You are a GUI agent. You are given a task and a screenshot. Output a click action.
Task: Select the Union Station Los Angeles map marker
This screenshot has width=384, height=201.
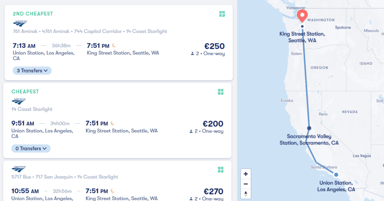336,174
